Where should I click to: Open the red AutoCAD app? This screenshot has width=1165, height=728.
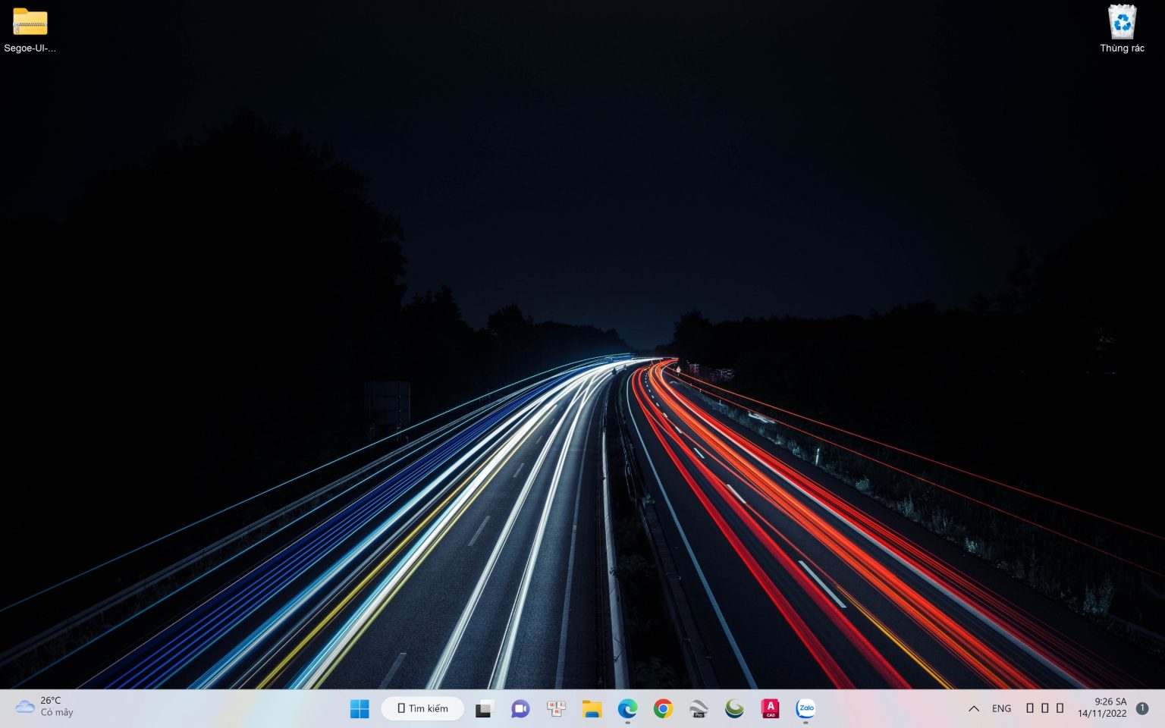(x=770, y=709)
